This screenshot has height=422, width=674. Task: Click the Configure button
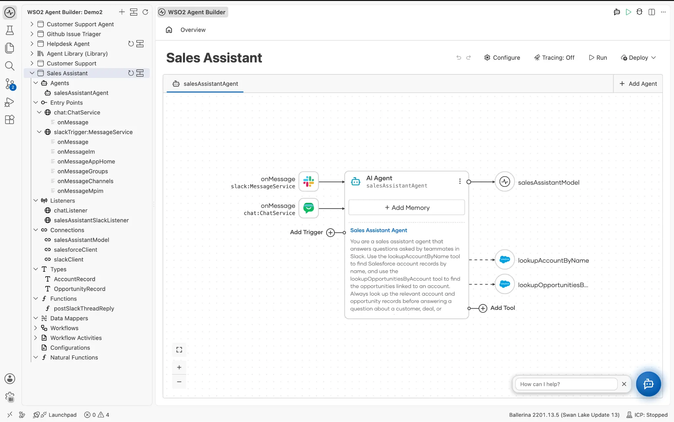point(502,58)
